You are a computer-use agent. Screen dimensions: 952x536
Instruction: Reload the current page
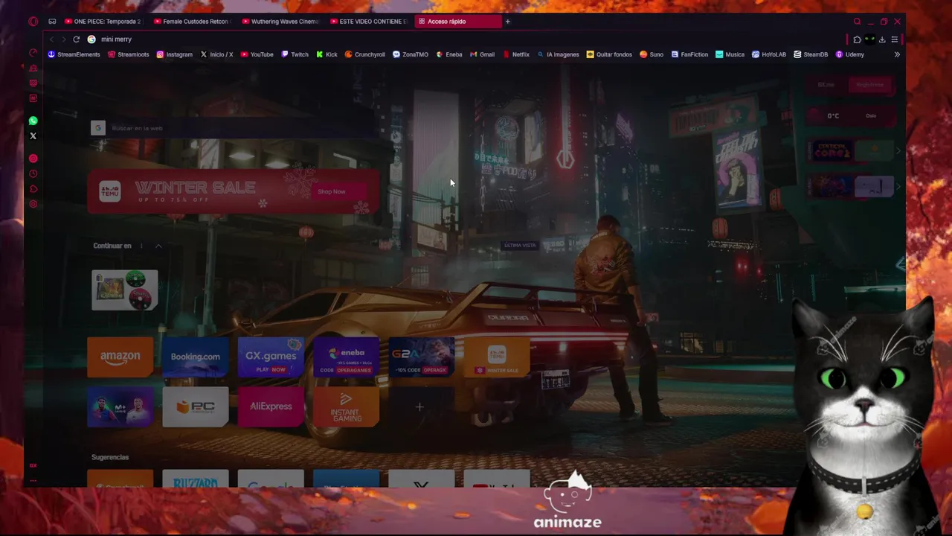pos(76,39)
